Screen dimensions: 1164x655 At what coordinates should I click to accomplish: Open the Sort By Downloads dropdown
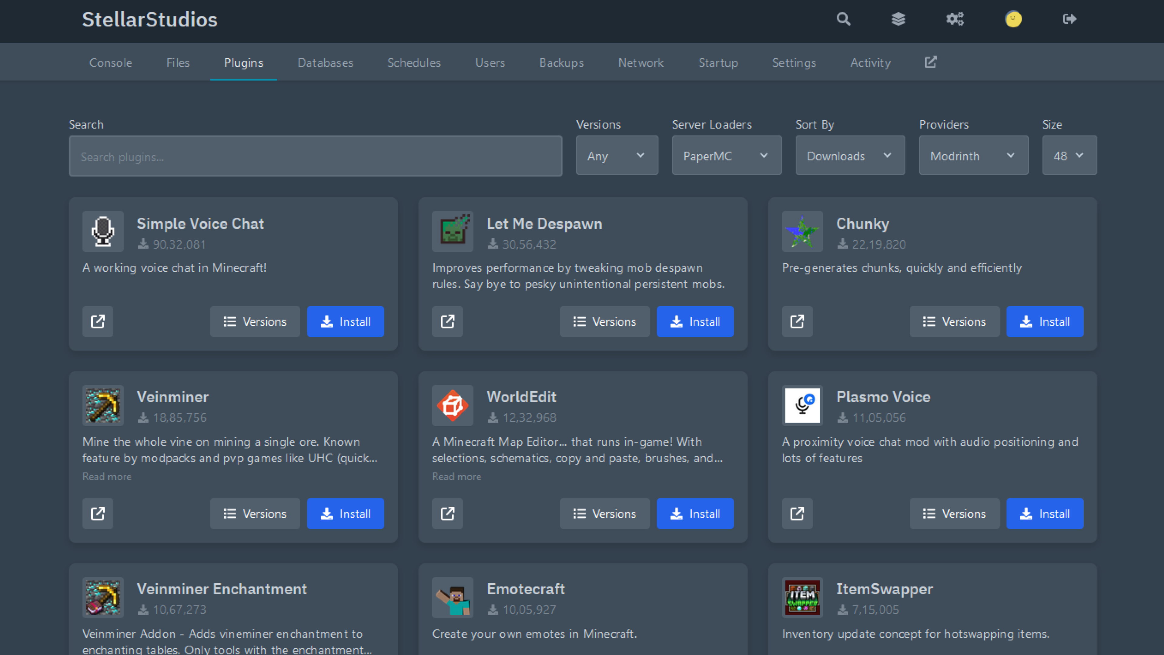(x=849, y=156)
